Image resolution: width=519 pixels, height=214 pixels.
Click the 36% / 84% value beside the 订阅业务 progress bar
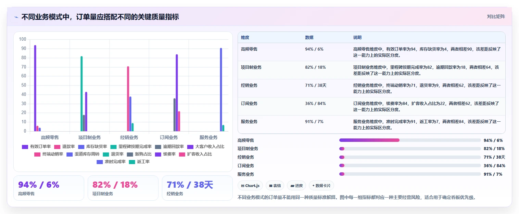point(494,166)
